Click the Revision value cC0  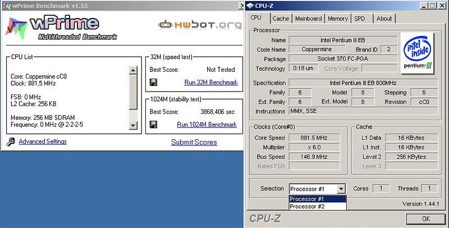(424, 102)
